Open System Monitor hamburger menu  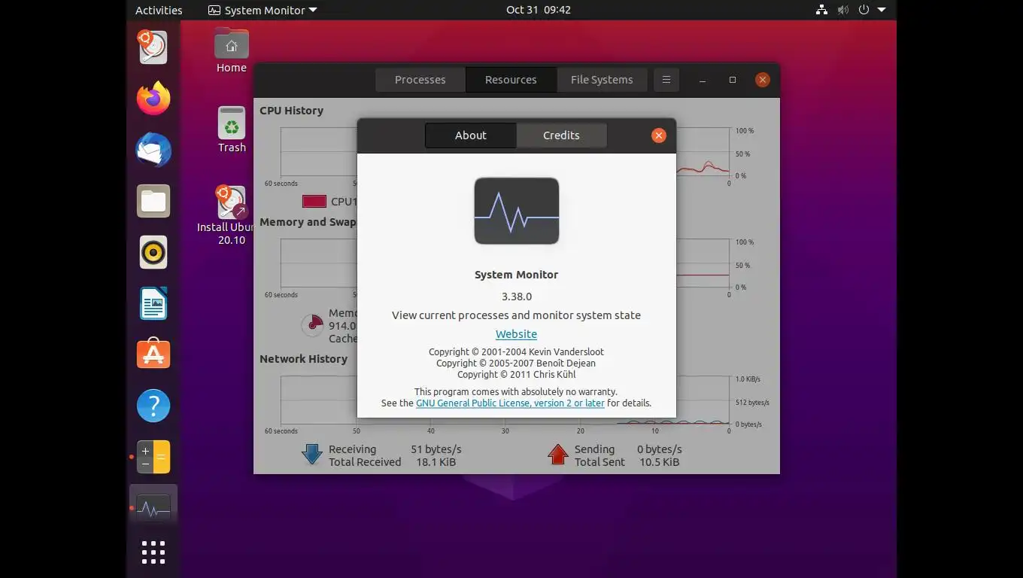click(x=666, y=79)
